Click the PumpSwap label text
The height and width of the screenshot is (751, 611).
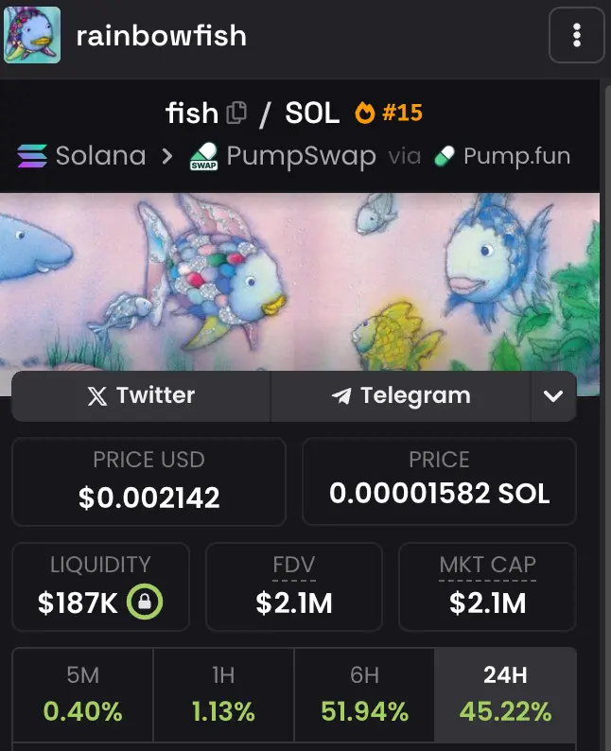(301, 156)
